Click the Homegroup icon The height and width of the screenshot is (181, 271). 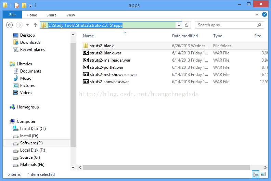click(12, 107)
